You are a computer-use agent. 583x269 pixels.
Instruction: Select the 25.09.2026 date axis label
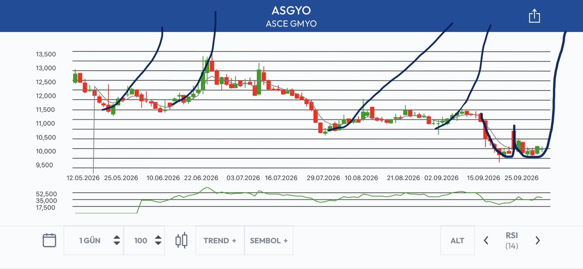[522, 178]
